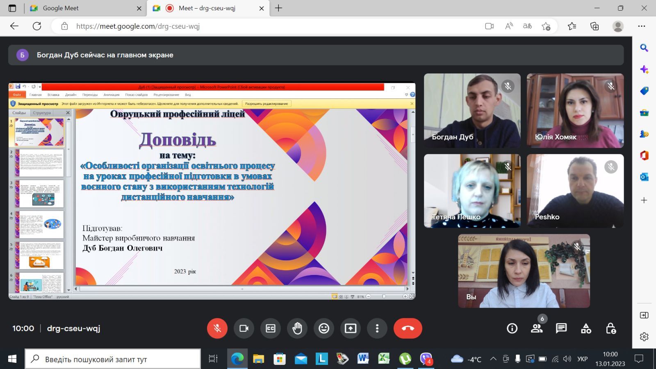656x369 pixels.
Task: Open the emoji reactions button
Action: 324,328
